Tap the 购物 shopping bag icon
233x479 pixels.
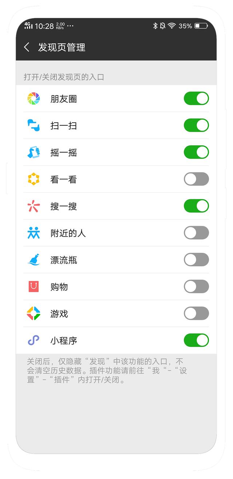click(33, 287)
